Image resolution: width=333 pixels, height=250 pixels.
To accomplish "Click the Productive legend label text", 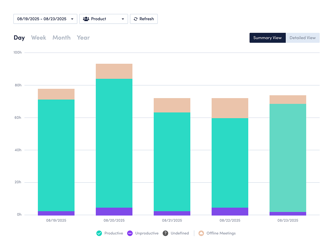I will [x=114, y=233].
